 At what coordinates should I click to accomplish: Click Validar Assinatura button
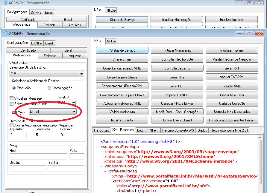point(122,112)
